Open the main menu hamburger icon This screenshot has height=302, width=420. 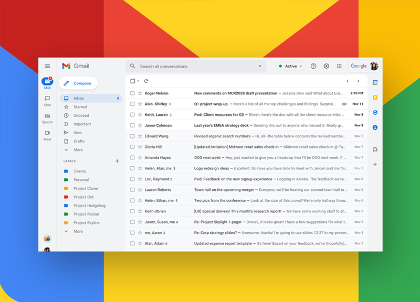tap(47, 66)
